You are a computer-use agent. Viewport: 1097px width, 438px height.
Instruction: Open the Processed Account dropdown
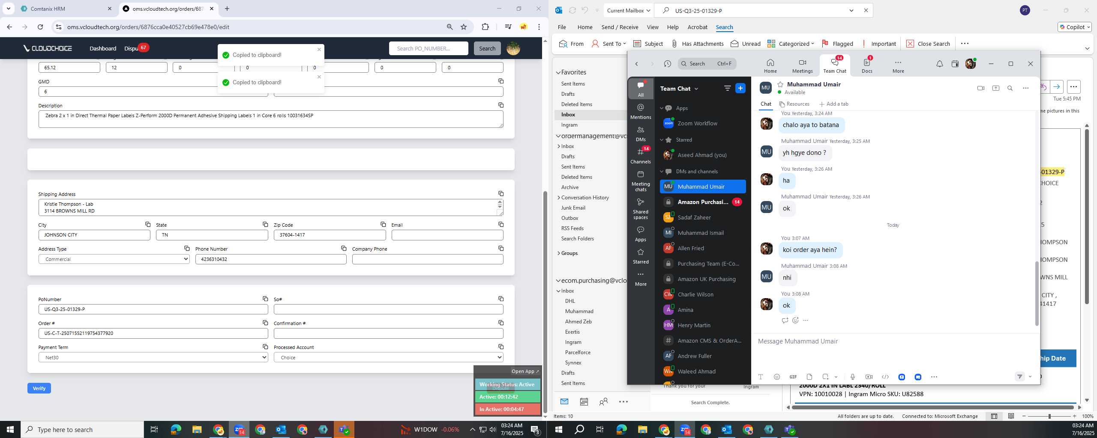coord(388,358)
